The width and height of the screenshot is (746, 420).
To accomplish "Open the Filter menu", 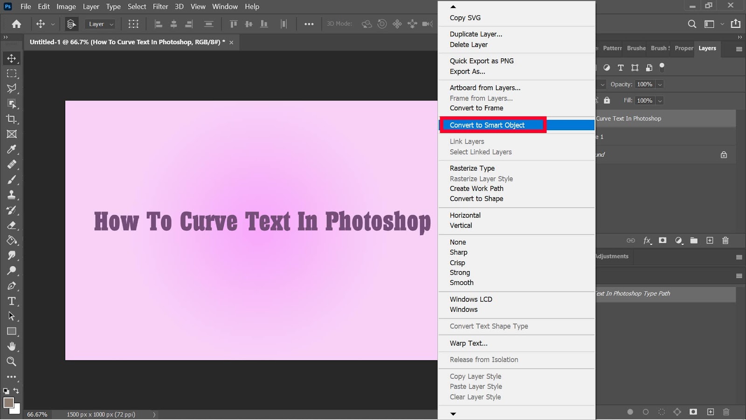I will click(x=160, y=7).
